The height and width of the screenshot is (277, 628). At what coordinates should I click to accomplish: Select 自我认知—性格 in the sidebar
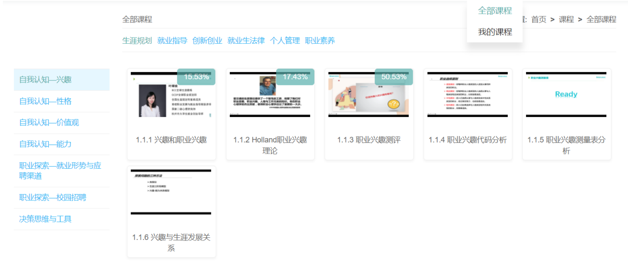62,101
